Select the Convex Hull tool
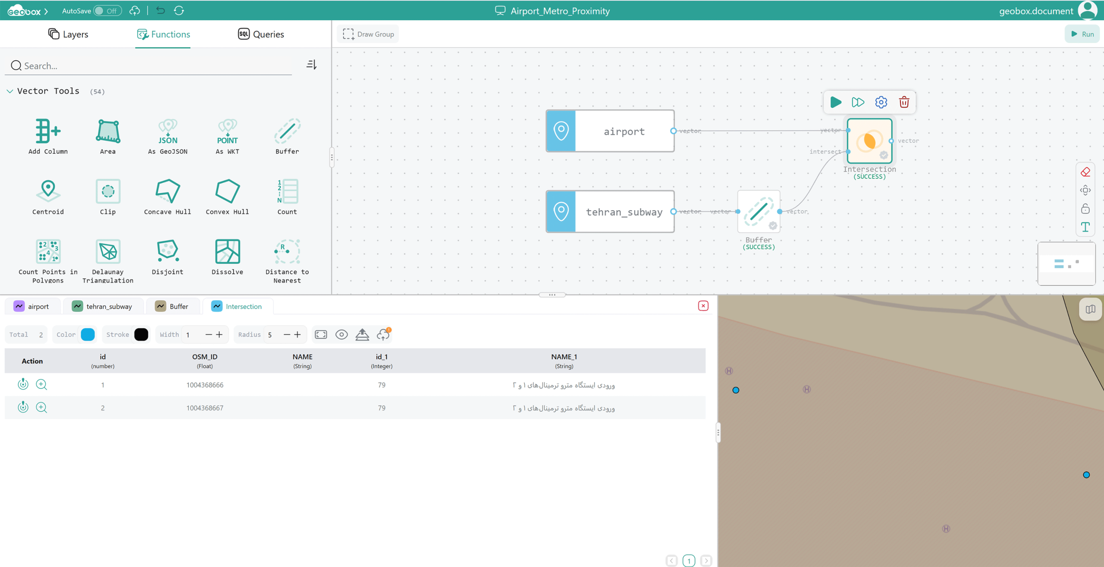 coord(227,197)
